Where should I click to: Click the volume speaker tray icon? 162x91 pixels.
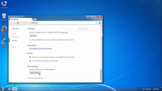point(144,89)
